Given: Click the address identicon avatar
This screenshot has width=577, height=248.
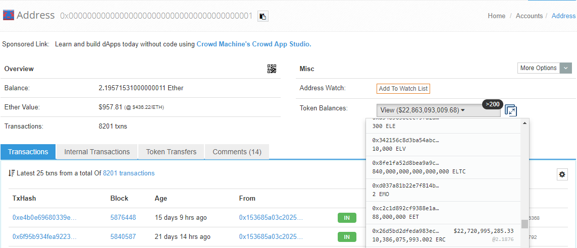Looking at the screenshot, I should click(x=9, y=16).
